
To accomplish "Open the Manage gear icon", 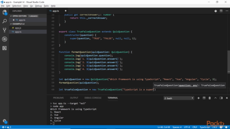I will coord(5,121).
